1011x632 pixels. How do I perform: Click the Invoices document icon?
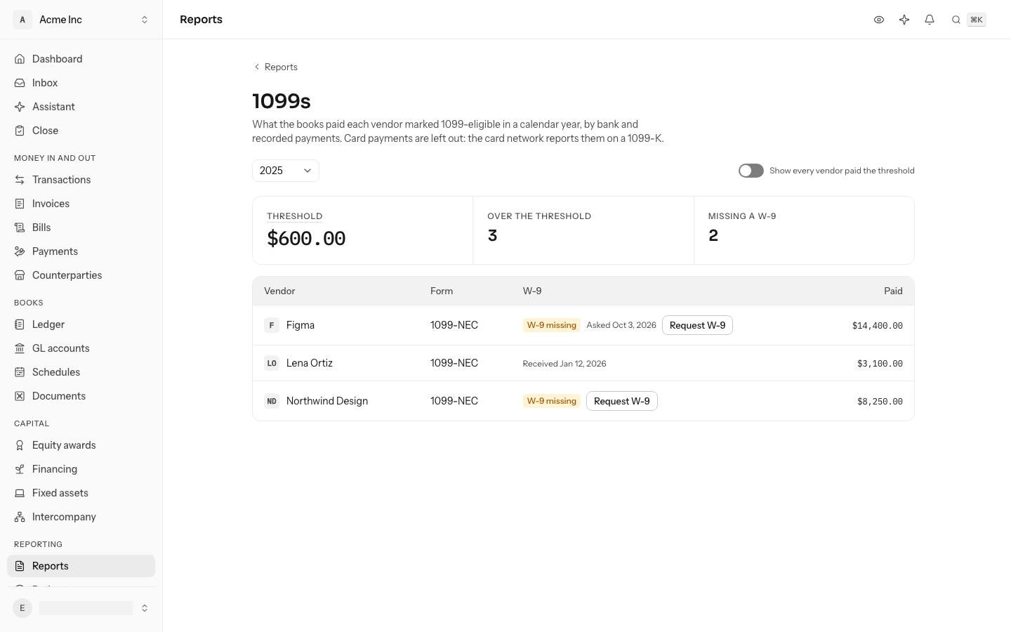pos(20,204)
